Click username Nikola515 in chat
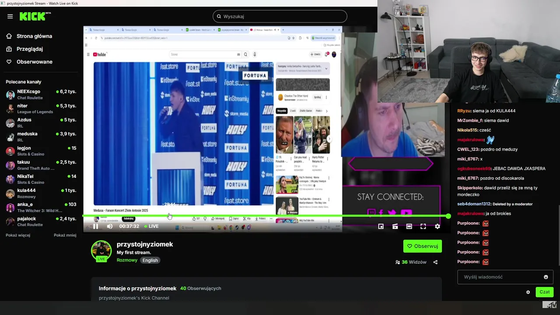 (467, 130)
